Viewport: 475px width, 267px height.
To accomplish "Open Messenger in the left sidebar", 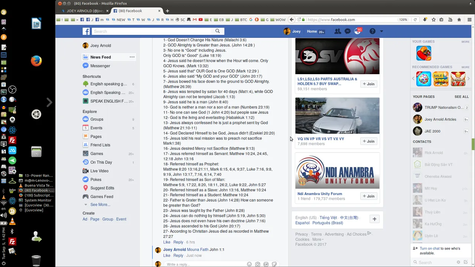I will 100,66.
